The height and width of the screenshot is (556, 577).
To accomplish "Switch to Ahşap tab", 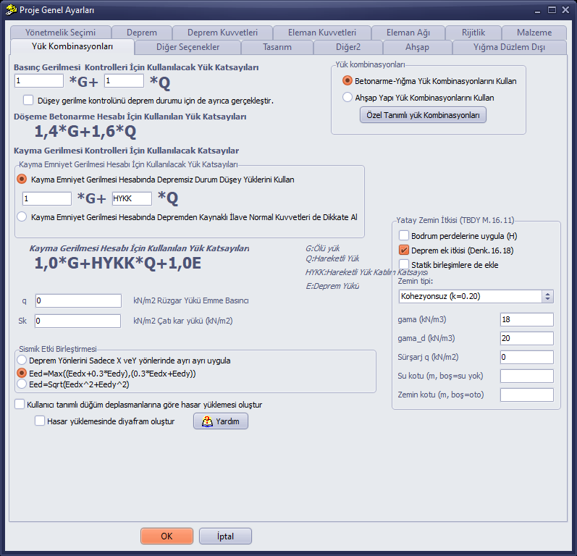I will point(417,47).
